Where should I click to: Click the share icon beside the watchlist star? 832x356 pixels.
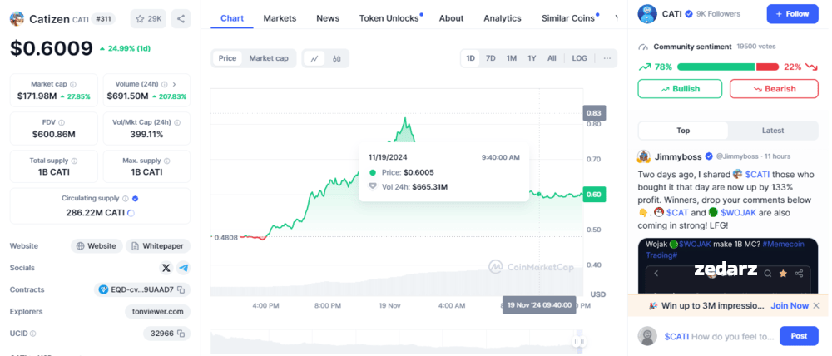(x=181, y=19)
